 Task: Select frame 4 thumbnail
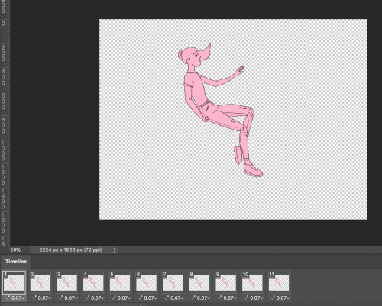93,282
